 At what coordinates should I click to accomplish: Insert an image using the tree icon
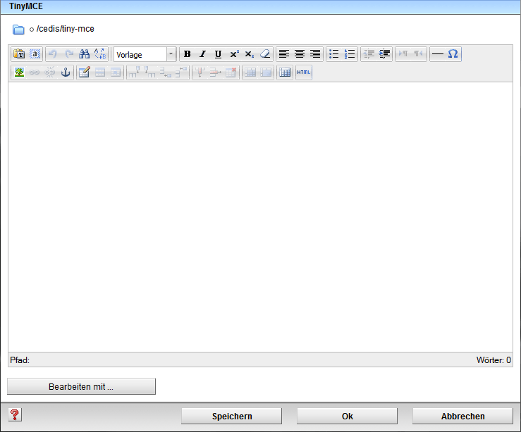click(19, 72)
